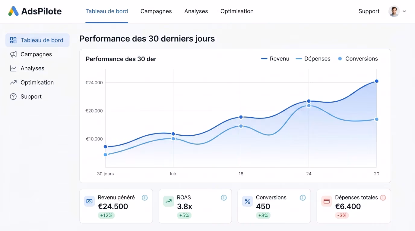Open the Analyses top tab
415x231 pixels.
[x=196, y=11]
